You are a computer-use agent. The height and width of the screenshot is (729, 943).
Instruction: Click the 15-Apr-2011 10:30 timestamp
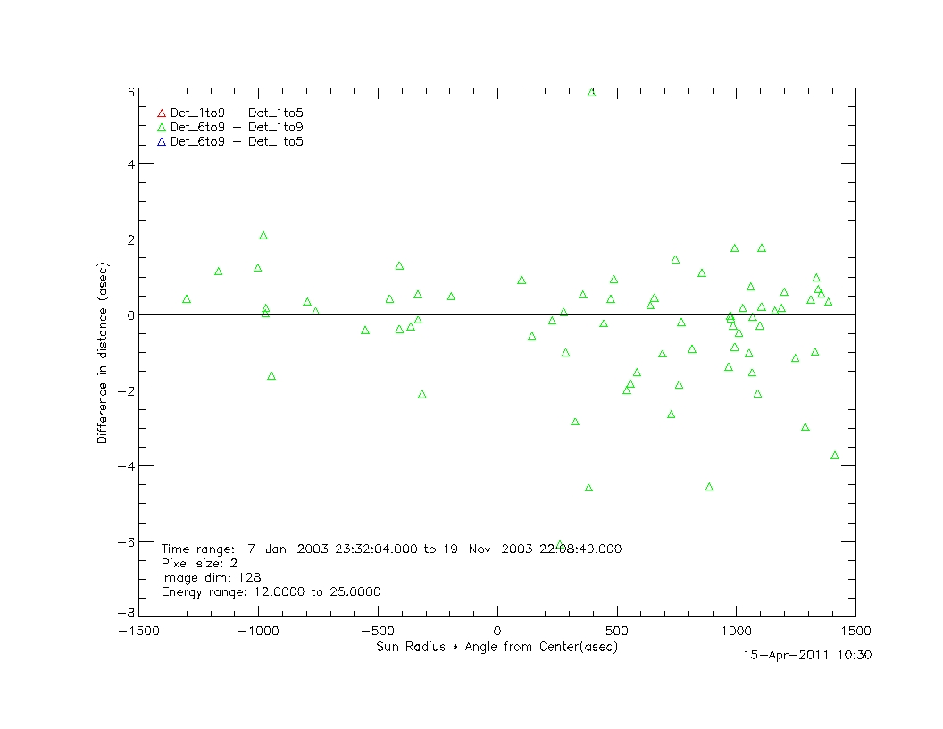coord(808,655)
